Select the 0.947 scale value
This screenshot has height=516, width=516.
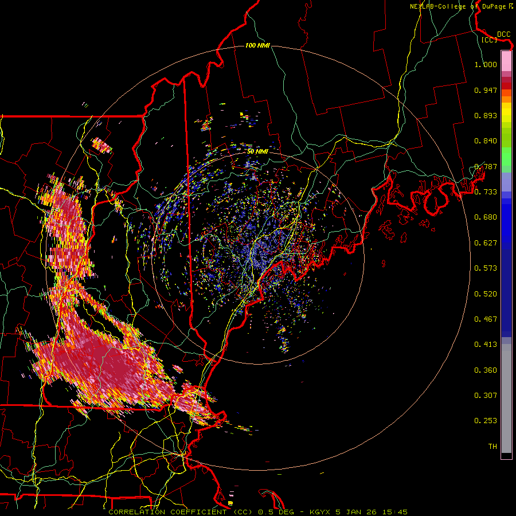click(x=486, y=90)
